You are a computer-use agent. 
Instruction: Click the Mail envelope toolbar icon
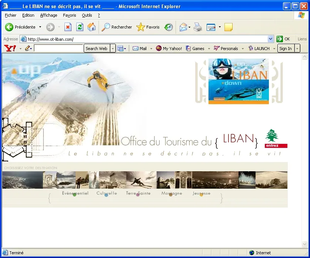click(183, 27)
